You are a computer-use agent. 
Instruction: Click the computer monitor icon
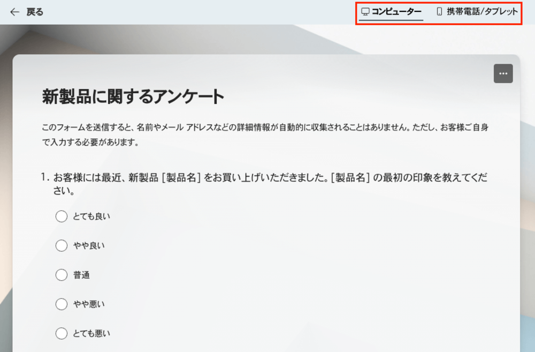(365, 11)
